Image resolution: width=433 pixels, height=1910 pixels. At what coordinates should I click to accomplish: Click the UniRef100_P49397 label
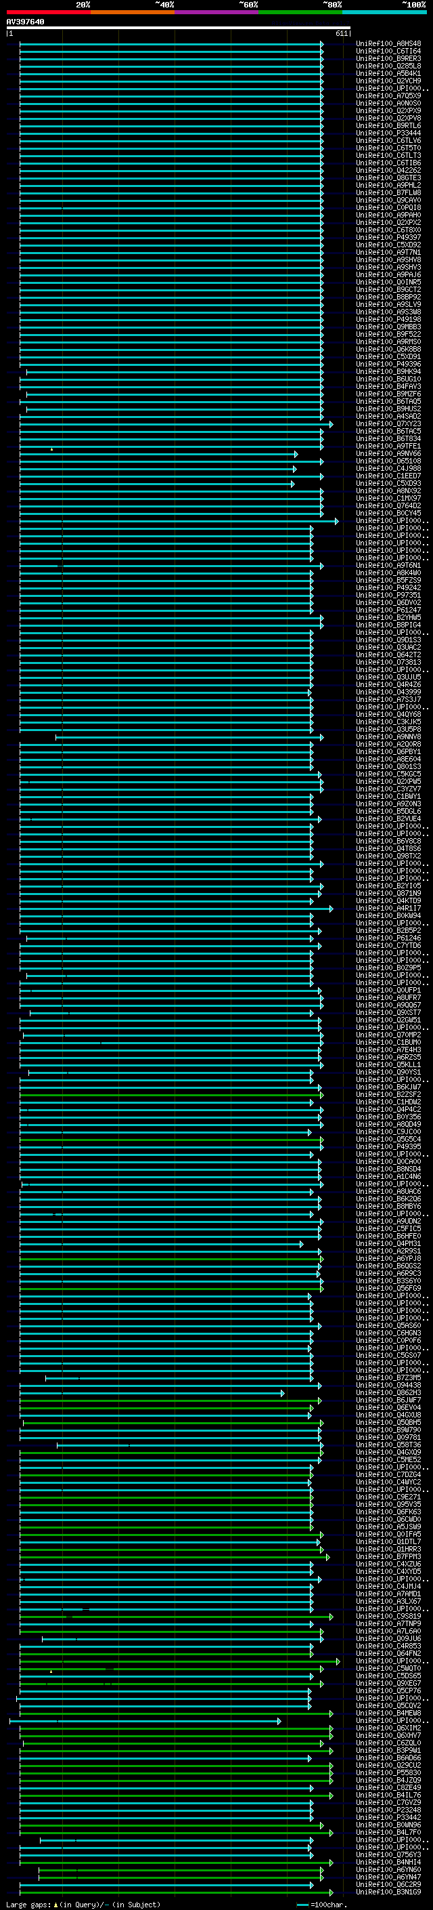[388, 237]
